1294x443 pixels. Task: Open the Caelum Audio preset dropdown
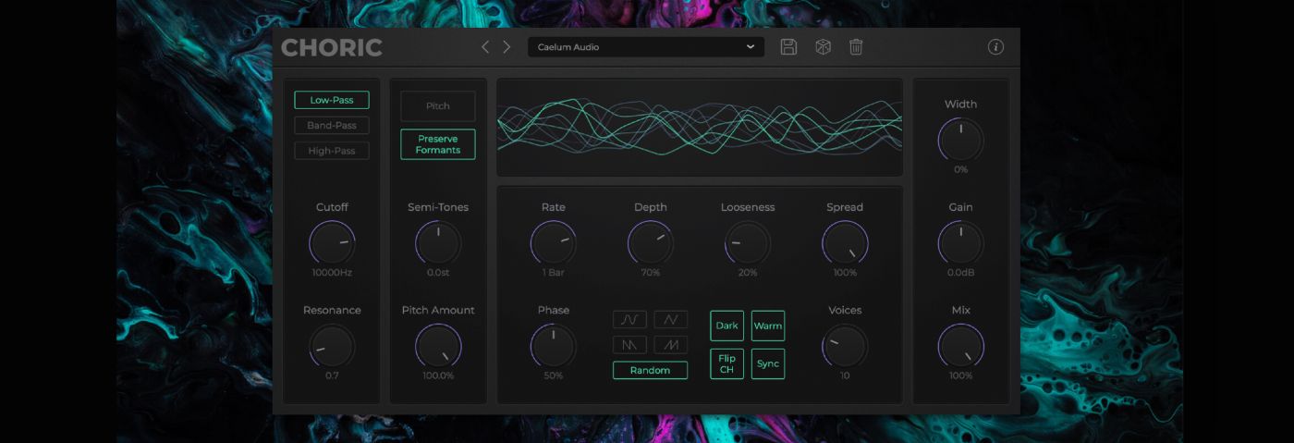(646, 47)
